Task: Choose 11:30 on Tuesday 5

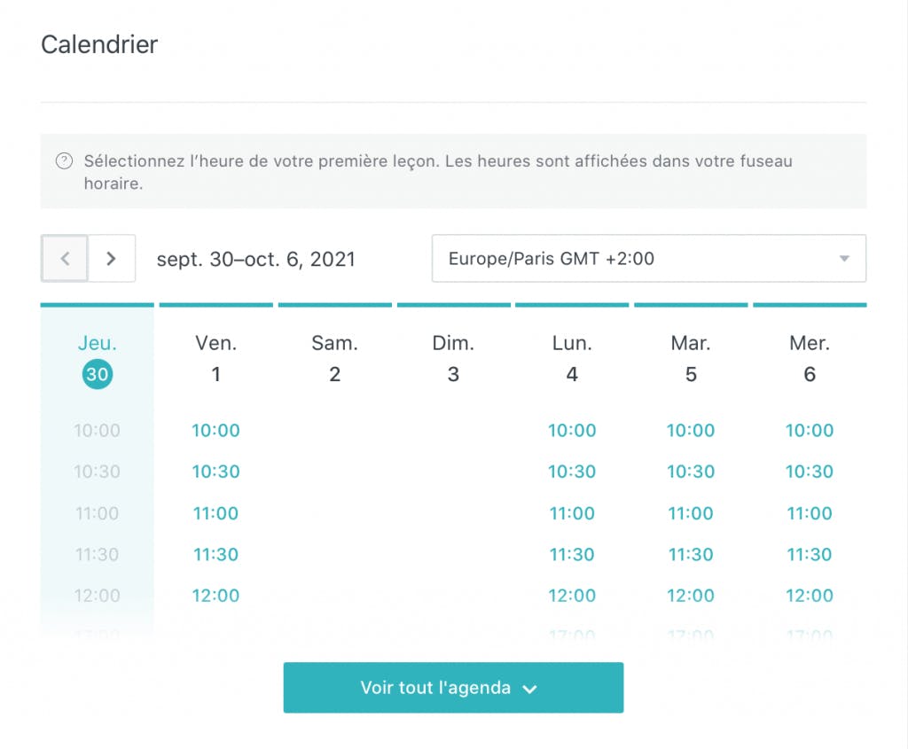Action: [x=691, y=555]
